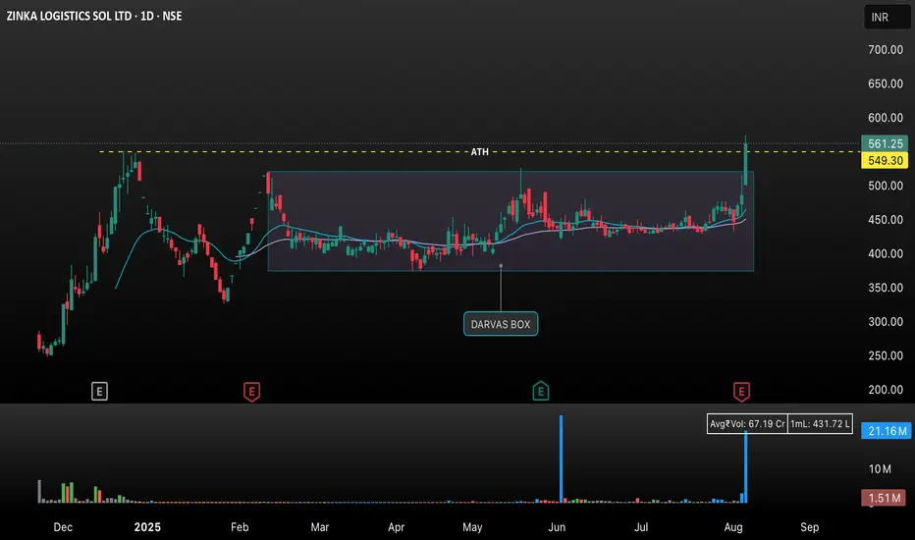Click the ATH text on the dashed line
This screenshot has height=540, width=915.
(x=480, y=152)
